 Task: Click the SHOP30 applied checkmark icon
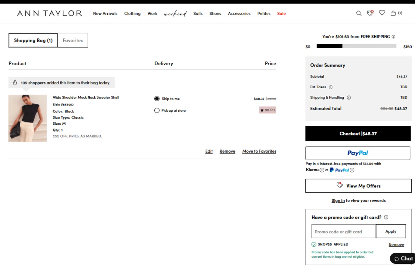[314, 245]
